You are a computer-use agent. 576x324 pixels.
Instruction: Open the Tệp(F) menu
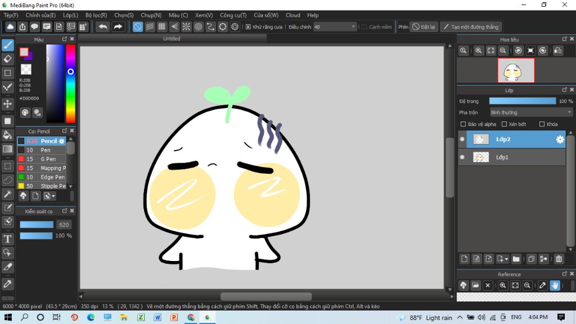[x=11, y=15]
